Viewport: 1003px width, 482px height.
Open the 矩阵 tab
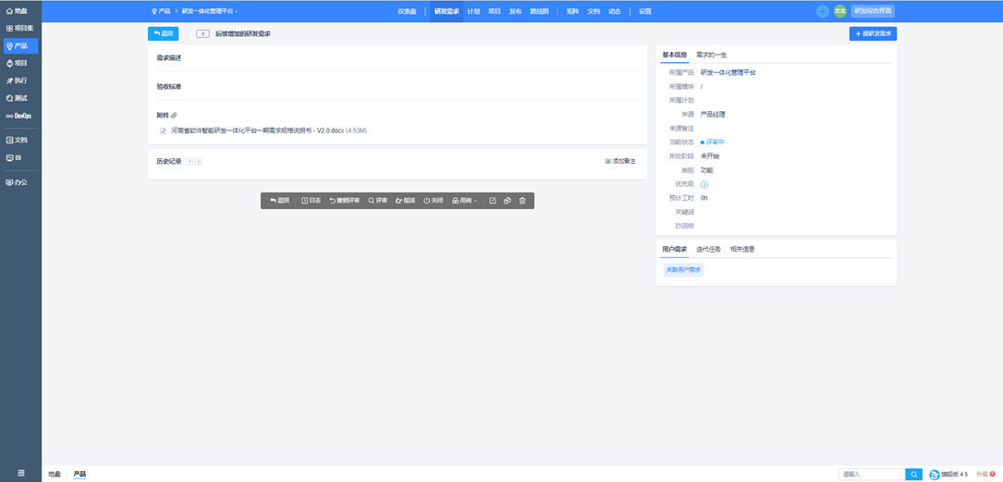pos(572,11)
